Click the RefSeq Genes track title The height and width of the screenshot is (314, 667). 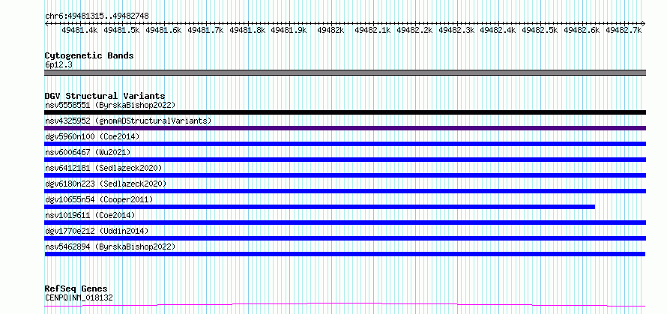click(76, 289)
